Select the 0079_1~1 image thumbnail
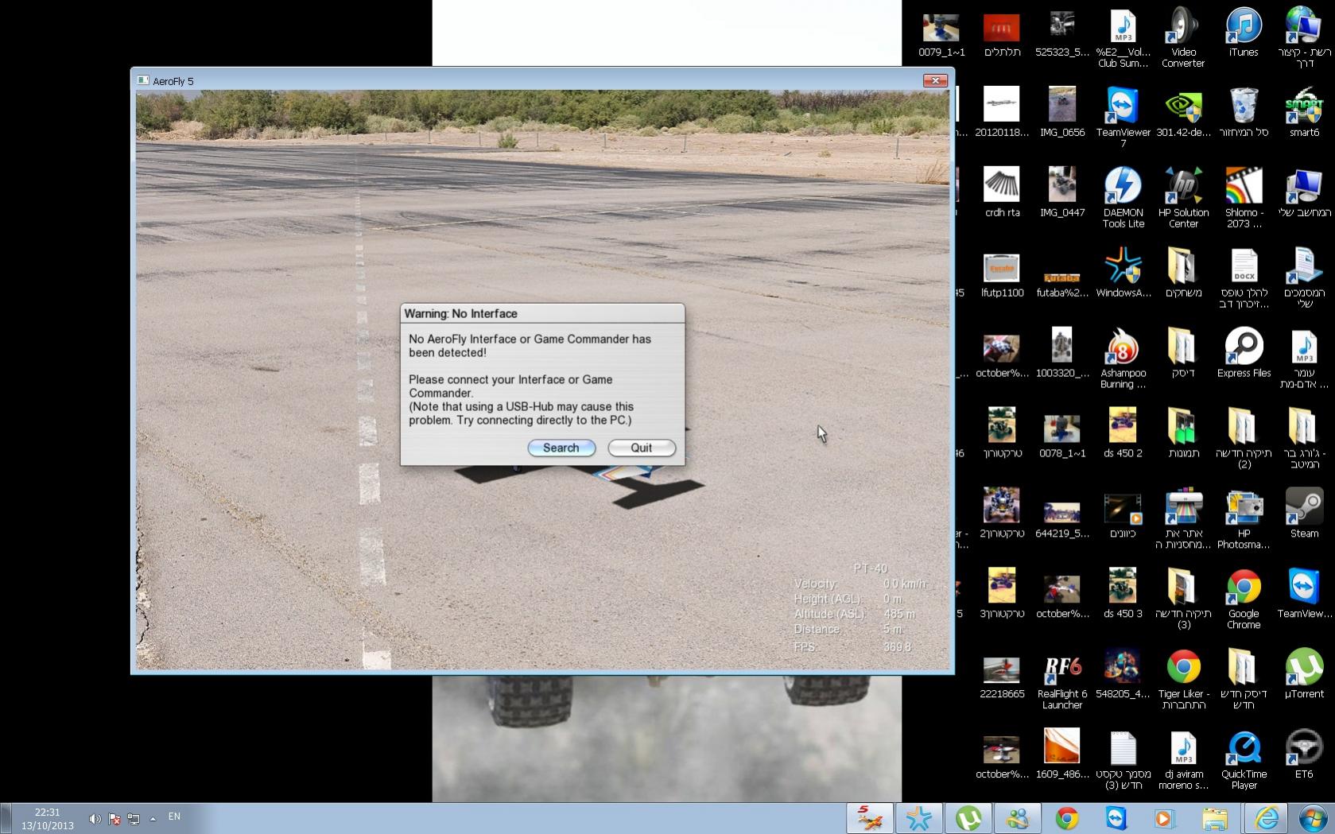Viewport: 1335px width, 834px height. (941, 35)
